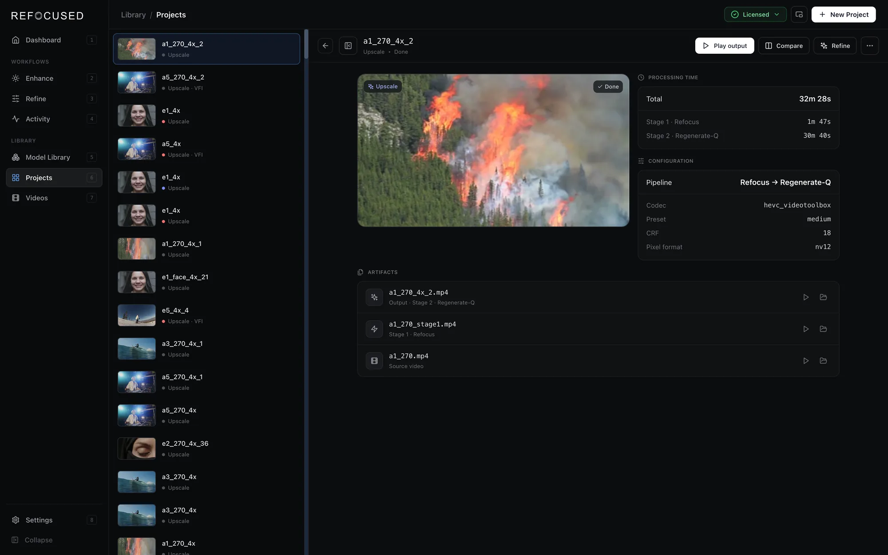Click the a1_270_stage1.mp4 lightning icon

point(374,329)
